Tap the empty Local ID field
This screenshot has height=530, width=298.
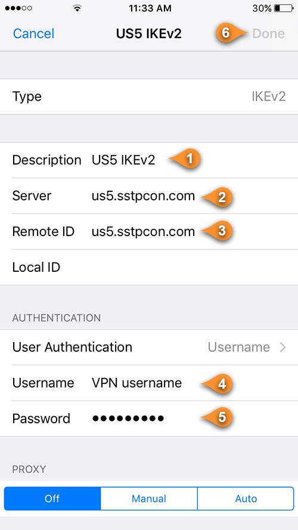click(x=149, y=267)
